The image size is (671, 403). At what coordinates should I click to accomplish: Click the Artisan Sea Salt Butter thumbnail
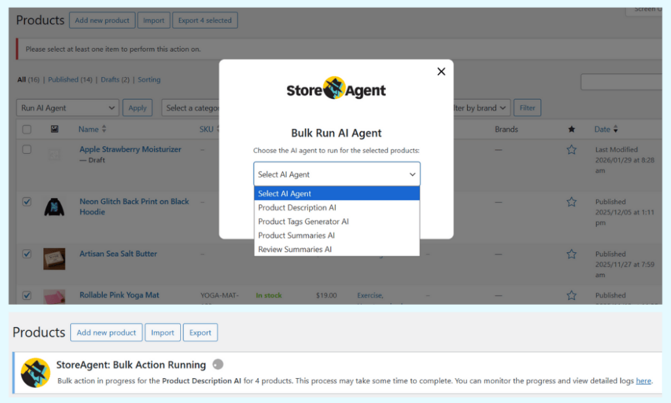point(54,258)
